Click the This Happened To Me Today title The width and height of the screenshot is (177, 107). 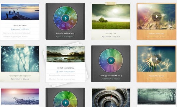111,76
